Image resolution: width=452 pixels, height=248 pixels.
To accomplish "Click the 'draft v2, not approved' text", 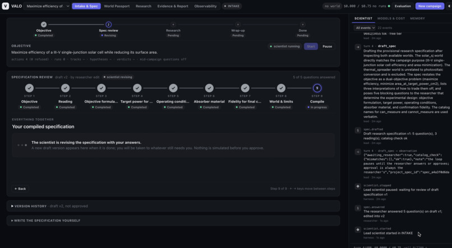I will click(x=68, y=206).
